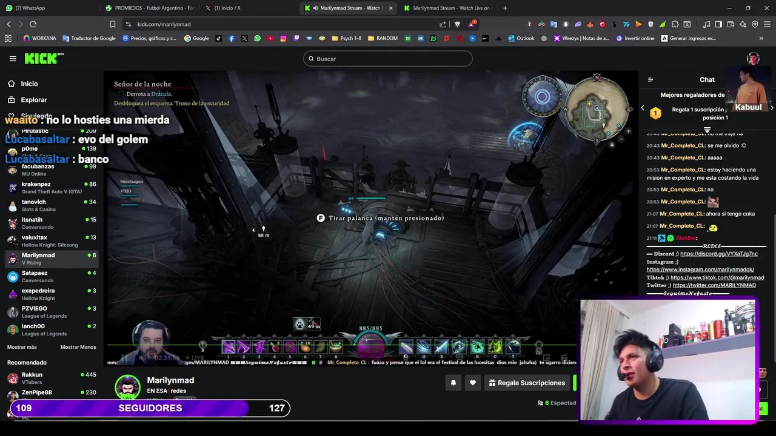Image resolution: width=776 pixels, height=436 pixels.
Task: Open the Brave Leo AI sparkle icon
Action: (743, 24)
